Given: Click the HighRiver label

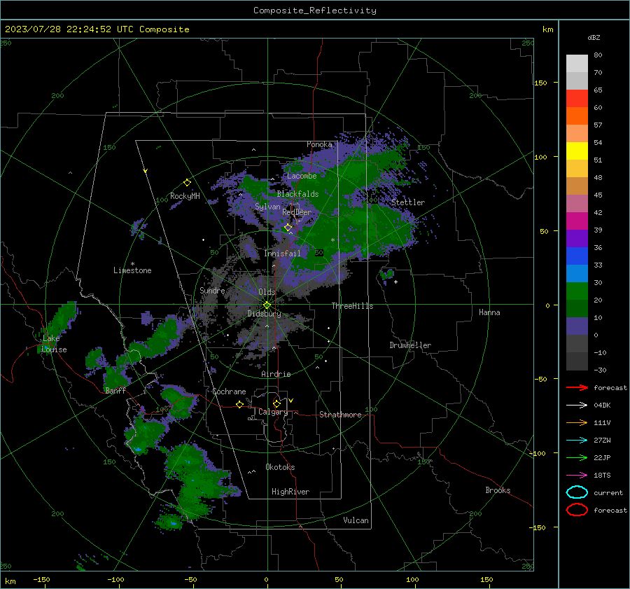Looking at the screenshot, I should tap(290, 492).
